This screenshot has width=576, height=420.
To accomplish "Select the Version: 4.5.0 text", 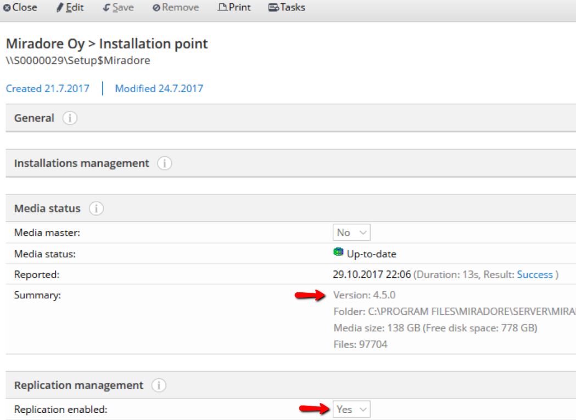I will click(x=365, y=295).
